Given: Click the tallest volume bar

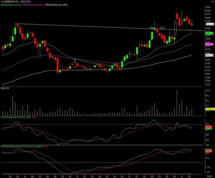Looking at the screenshot, I should tap(177, 103).
